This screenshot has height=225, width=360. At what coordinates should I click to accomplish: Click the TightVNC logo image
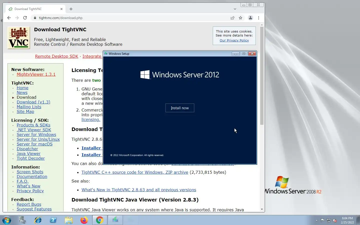[x=18, y=38]
